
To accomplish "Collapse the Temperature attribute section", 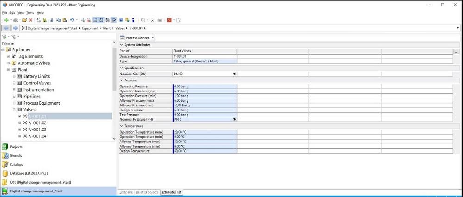I will click(121, 126).
